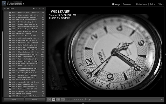Open the toolbar content dropdown arrow
166x104 pixels.
[162, 100]
